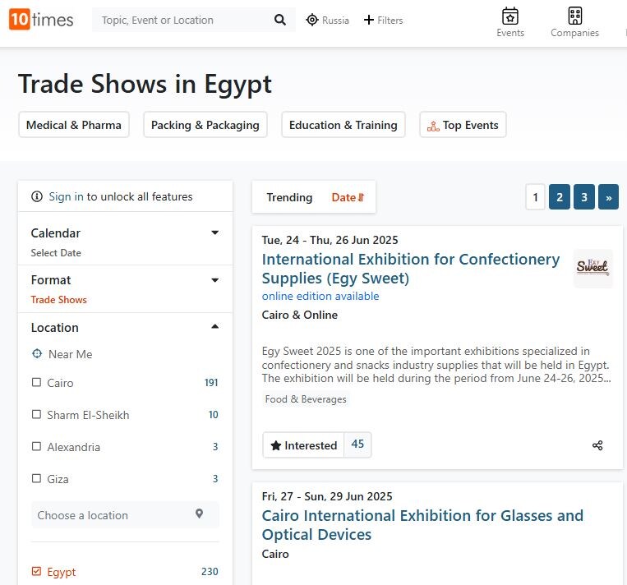This screenshot has width=627, height=585.
Task: Select Packing & Packaging category
Action: tap(205, 125)
